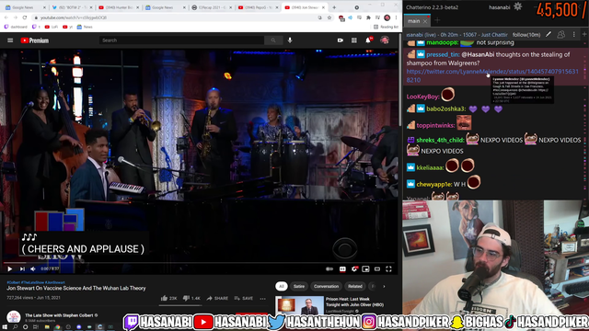Open Chrome three-dot menu

coord(396,17)
